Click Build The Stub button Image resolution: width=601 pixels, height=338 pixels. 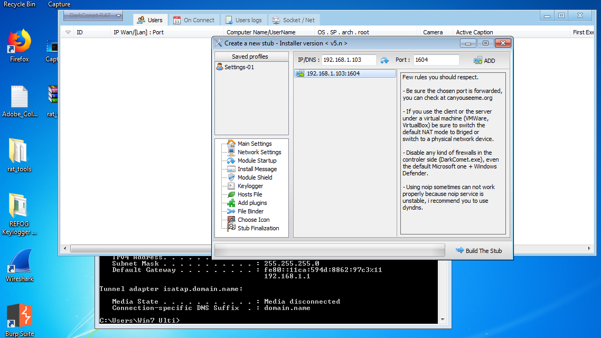478,251
